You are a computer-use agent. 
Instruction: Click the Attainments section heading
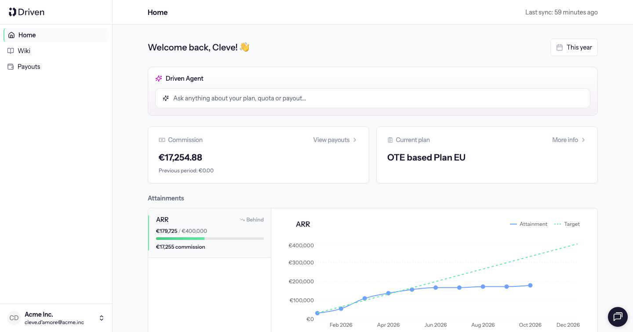[x=166, y=198]
